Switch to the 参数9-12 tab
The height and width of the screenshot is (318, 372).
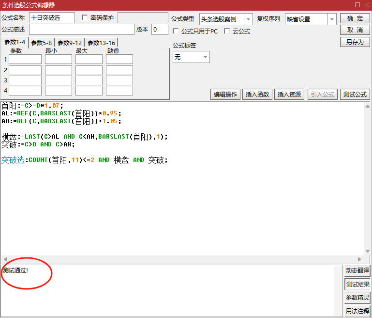70,43
